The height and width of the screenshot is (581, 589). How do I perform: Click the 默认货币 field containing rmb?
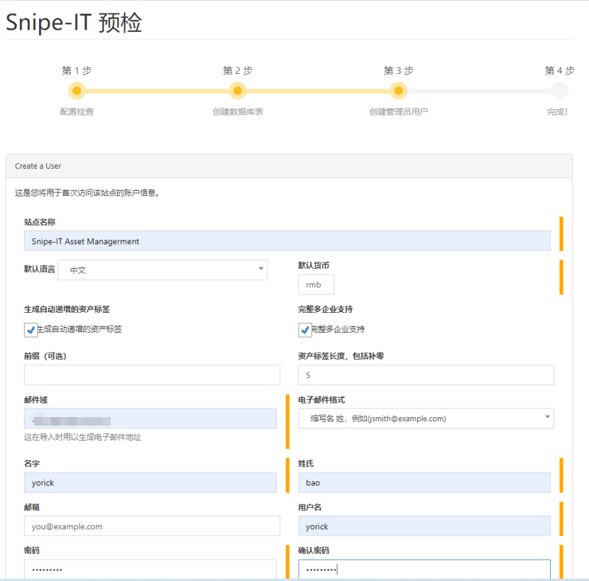316,284
